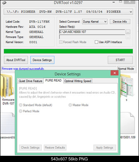Toggle the Forced Flash Mode checkbox
Screen dimensions: 139x162
(61, 42)
